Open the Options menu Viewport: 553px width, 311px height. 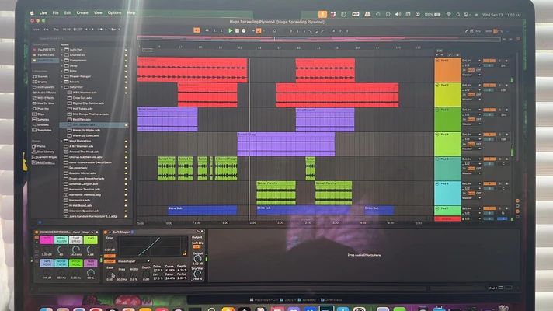click(114, 12)
